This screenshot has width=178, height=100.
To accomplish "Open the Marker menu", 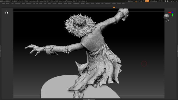I will (x=54, y=3).
